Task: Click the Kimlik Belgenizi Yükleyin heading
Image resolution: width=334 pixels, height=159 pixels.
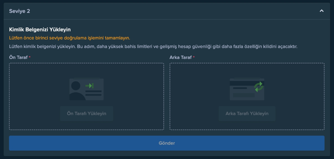Action: click(x=40, y=29)
